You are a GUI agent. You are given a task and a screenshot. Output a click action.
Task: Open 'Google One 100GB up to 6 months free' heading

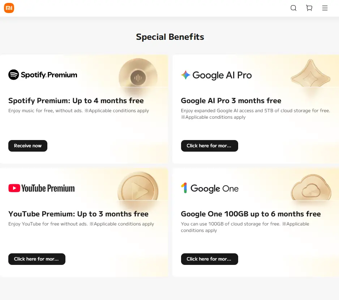(251, 214)
